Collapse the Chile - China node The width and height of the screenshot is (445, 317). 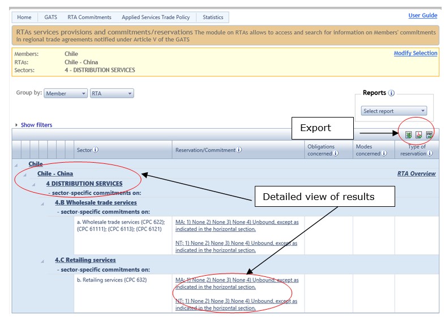coord(25,175)
